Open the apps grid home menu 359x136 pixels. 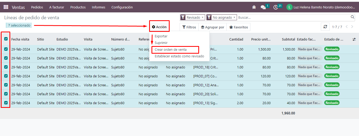[x=6, y=7]
